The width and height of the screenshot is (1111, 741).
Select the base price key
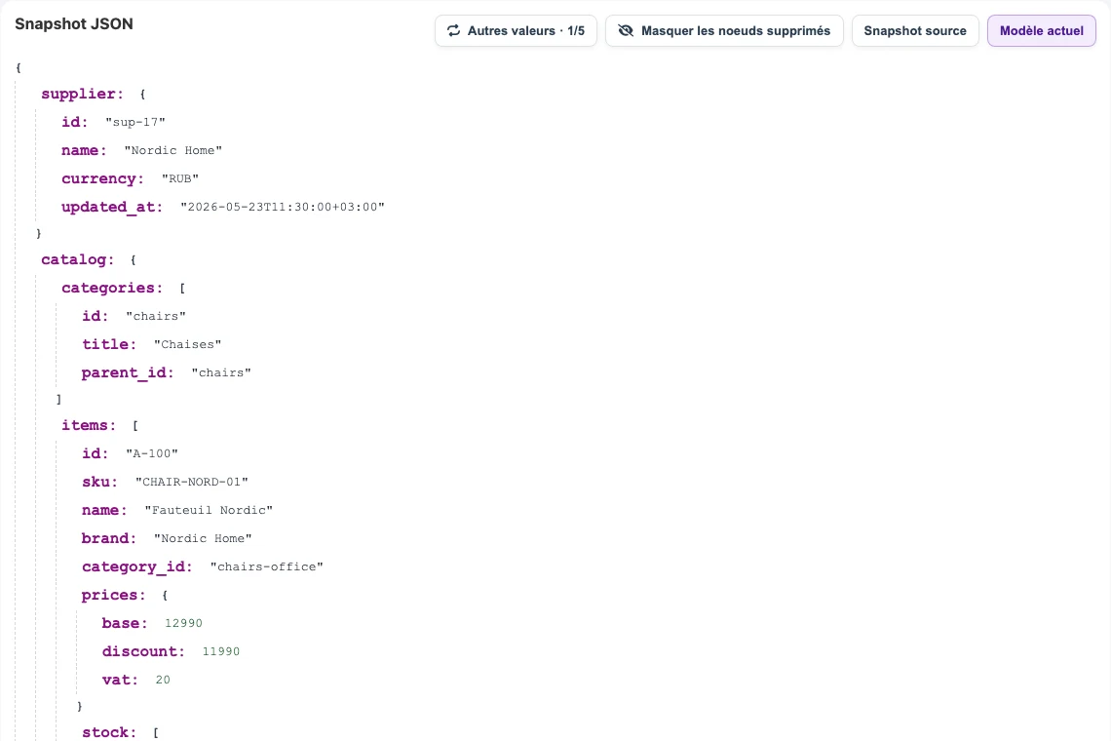125,623
